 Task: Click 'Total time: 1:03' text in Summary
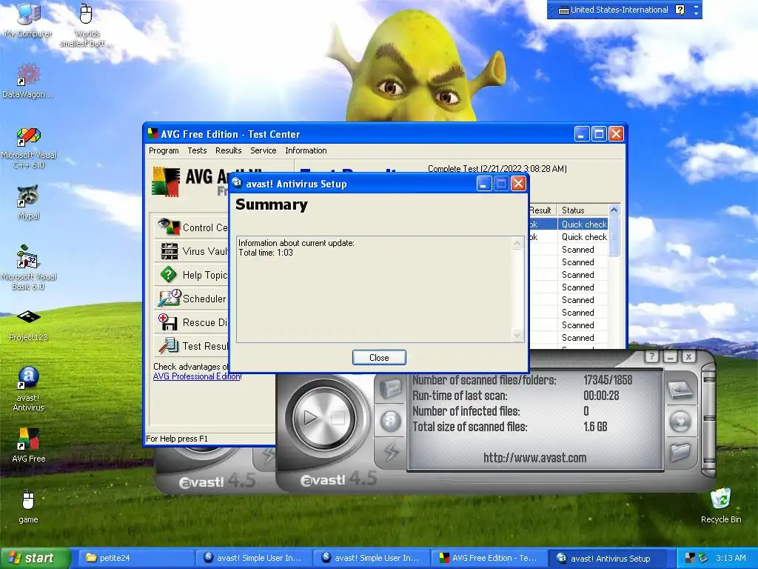click(266, 253)
